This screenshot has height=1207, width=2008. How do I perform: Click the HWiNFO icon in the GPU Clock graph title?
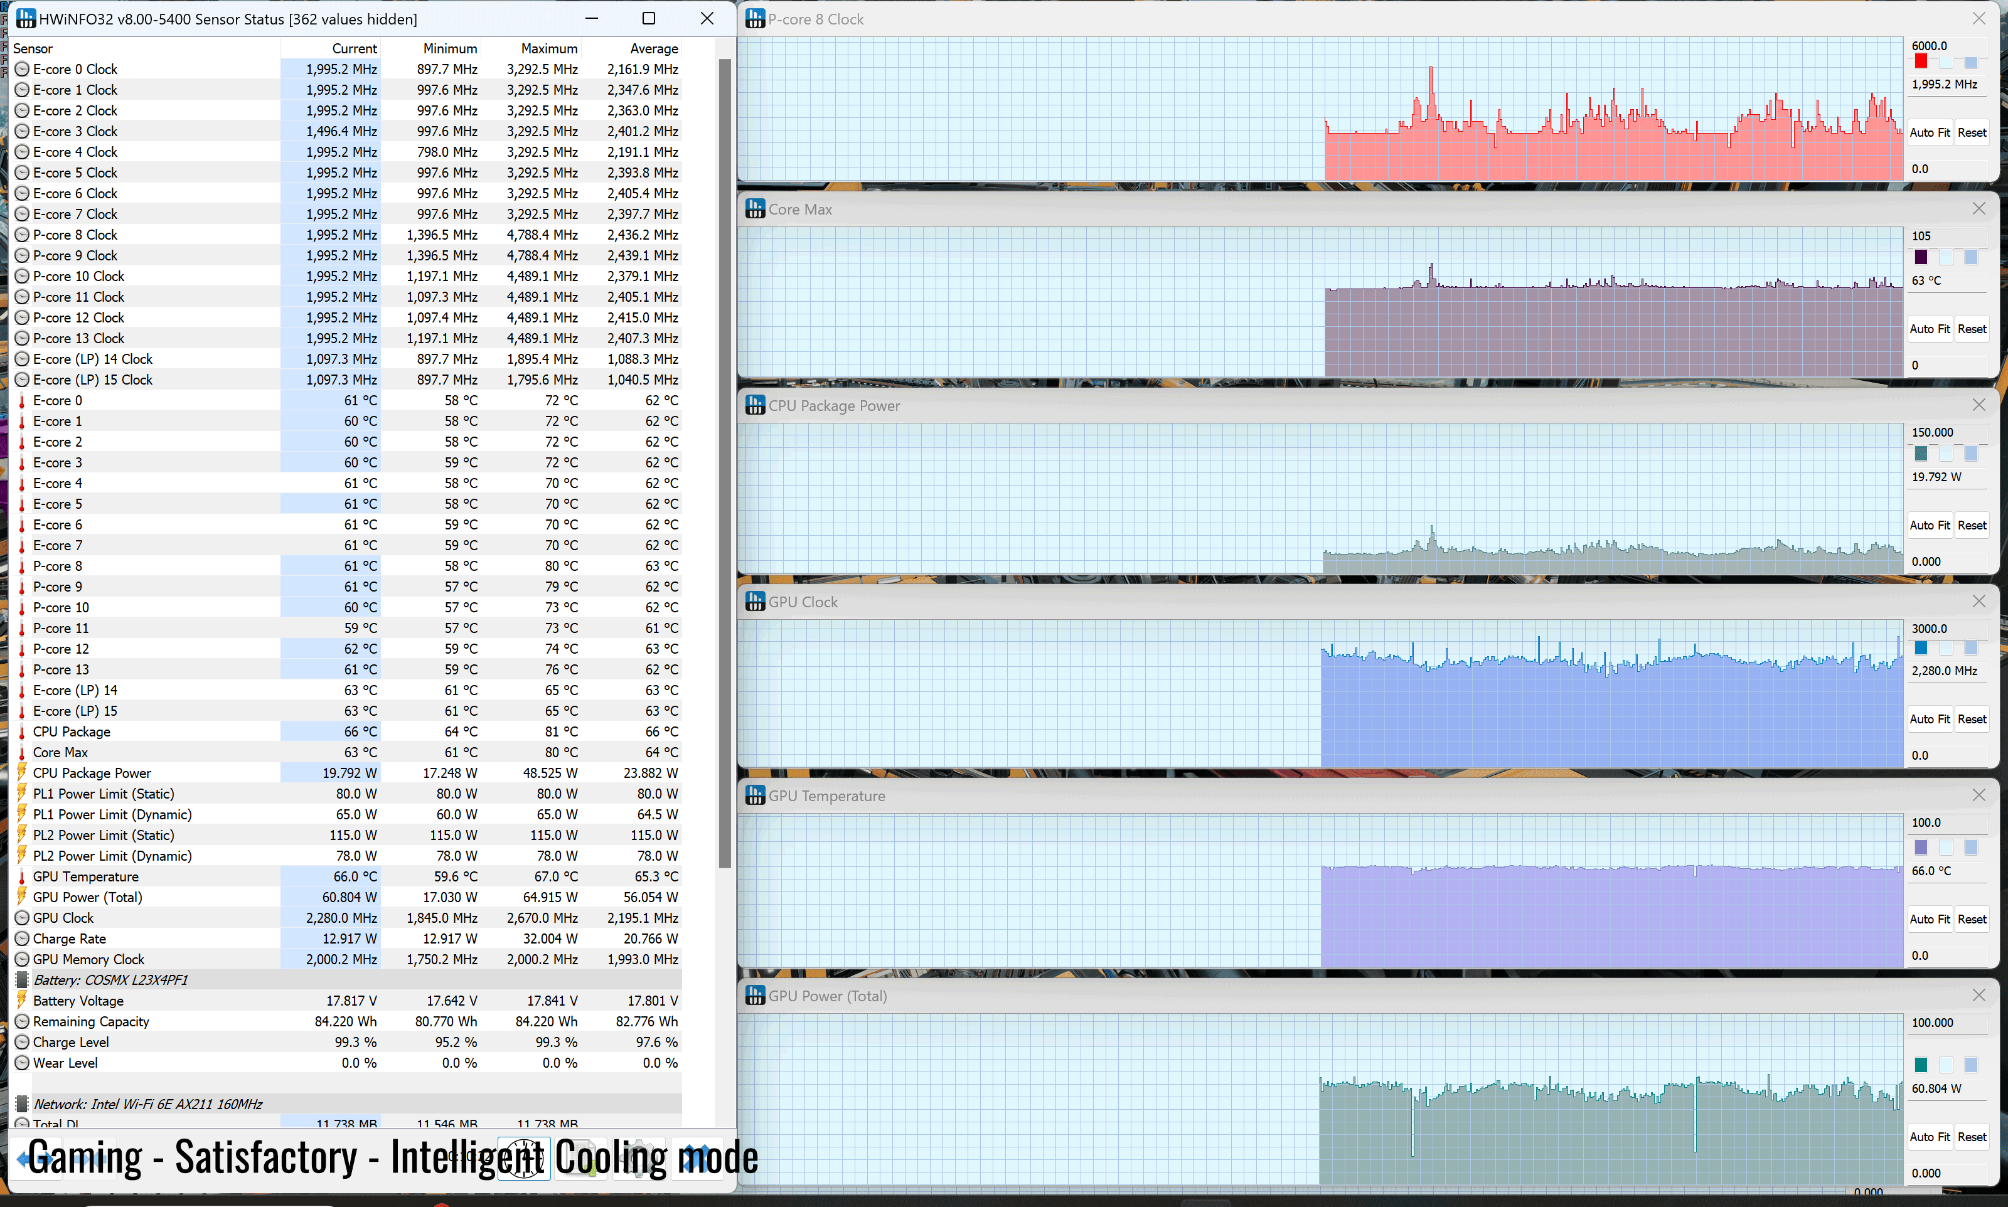tap(755, 602)
